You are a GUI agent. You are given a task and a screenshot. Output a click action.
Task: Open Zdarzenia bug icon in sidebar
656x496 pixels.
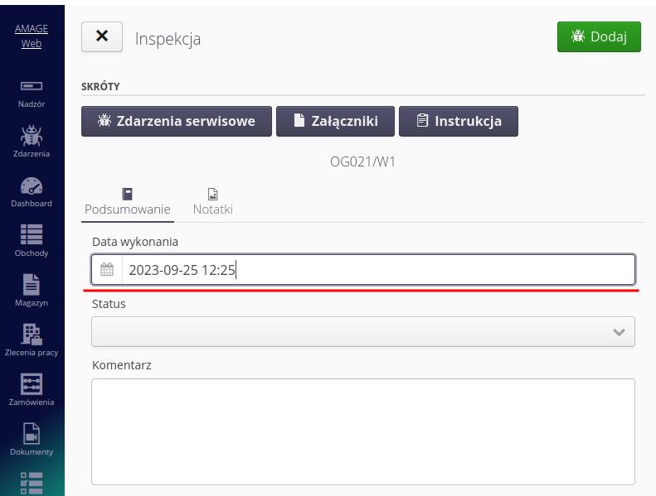click(32, 140)
